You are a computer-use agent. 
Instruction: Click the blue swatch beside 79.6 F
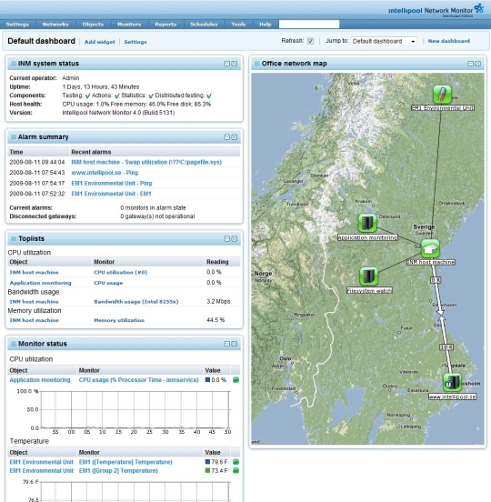click(x=207, y=462)
